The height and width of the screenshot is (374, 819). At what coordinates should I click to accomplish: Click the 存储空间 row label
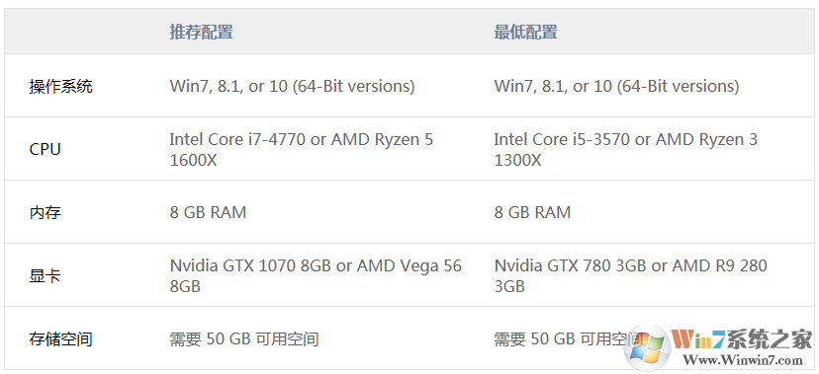60,339
